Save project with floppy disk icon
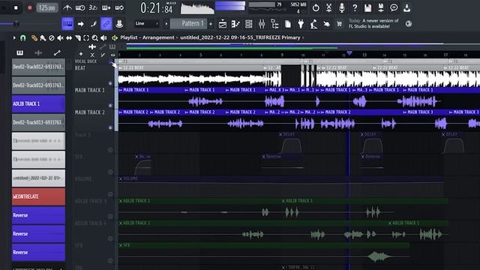Image resolution: width=480 pixels, height=270 pixels. (x=367, y=7)
